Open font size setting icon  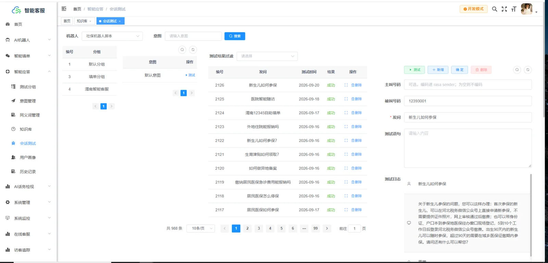(514, 9)
